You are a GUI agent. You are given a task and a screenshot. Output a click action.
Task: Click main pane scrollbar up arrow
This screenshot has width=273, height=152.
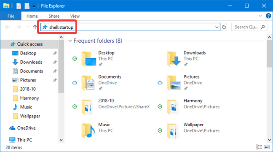click(x=269, y=37)
